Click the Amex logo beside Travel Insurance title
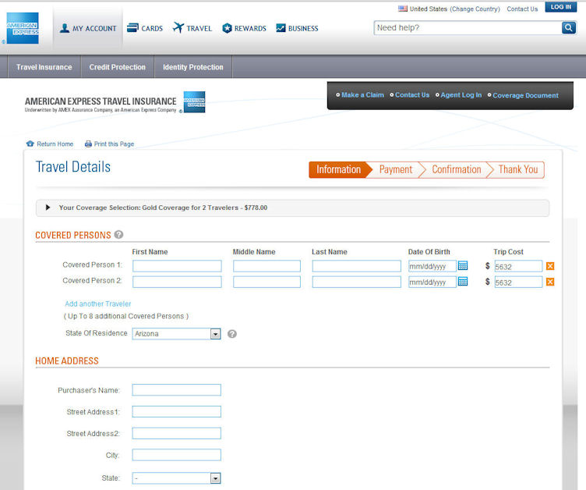 coord(194,101)
